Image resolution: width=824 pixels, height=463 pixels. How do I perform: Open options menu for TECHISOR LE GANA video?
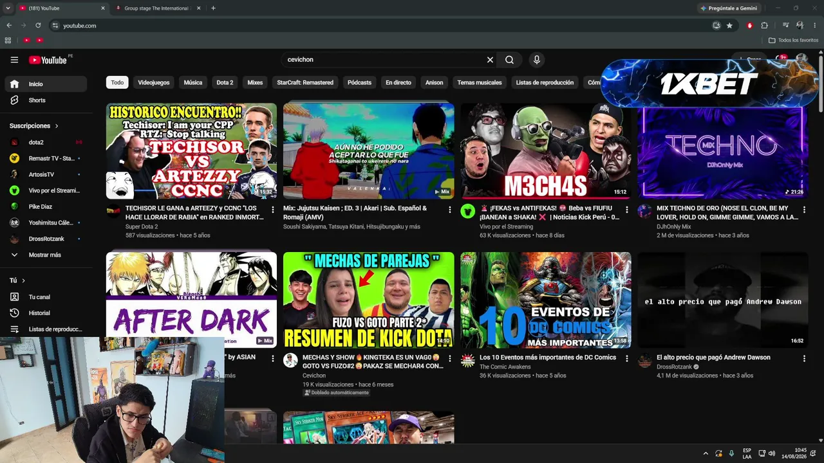273,210
